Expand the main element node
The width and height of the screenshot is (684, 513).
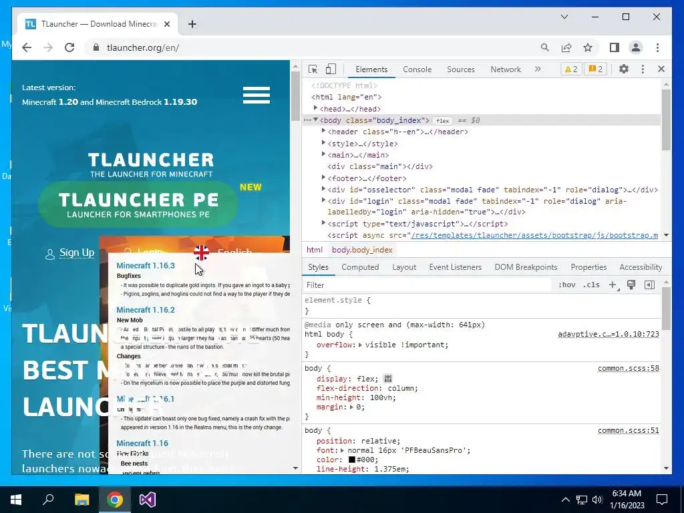(x=323, y=154)
